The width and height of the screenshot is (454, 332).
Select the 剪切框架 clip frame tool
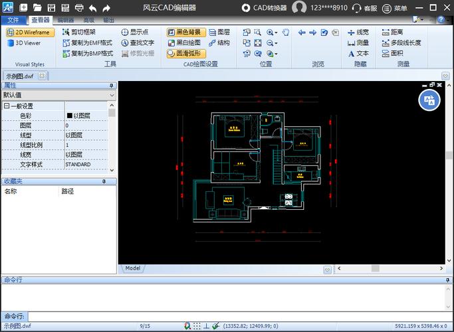click(78, 32)
